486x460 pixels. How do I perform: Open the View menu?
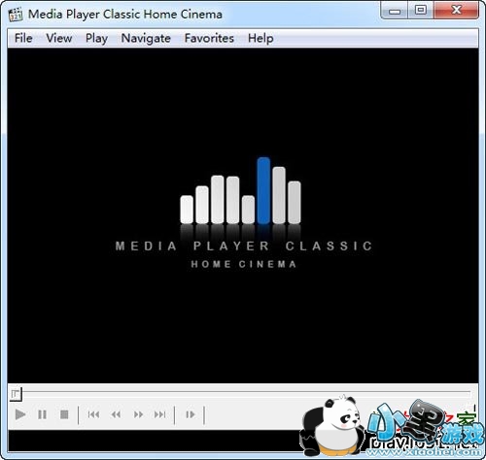click(59, 38)
